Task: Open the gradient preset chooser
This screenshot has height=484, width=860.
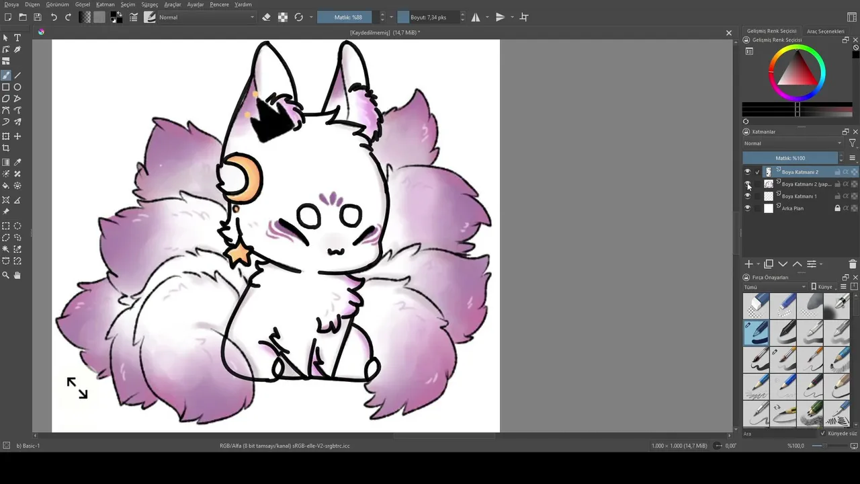Action: (x=85, y=17)
